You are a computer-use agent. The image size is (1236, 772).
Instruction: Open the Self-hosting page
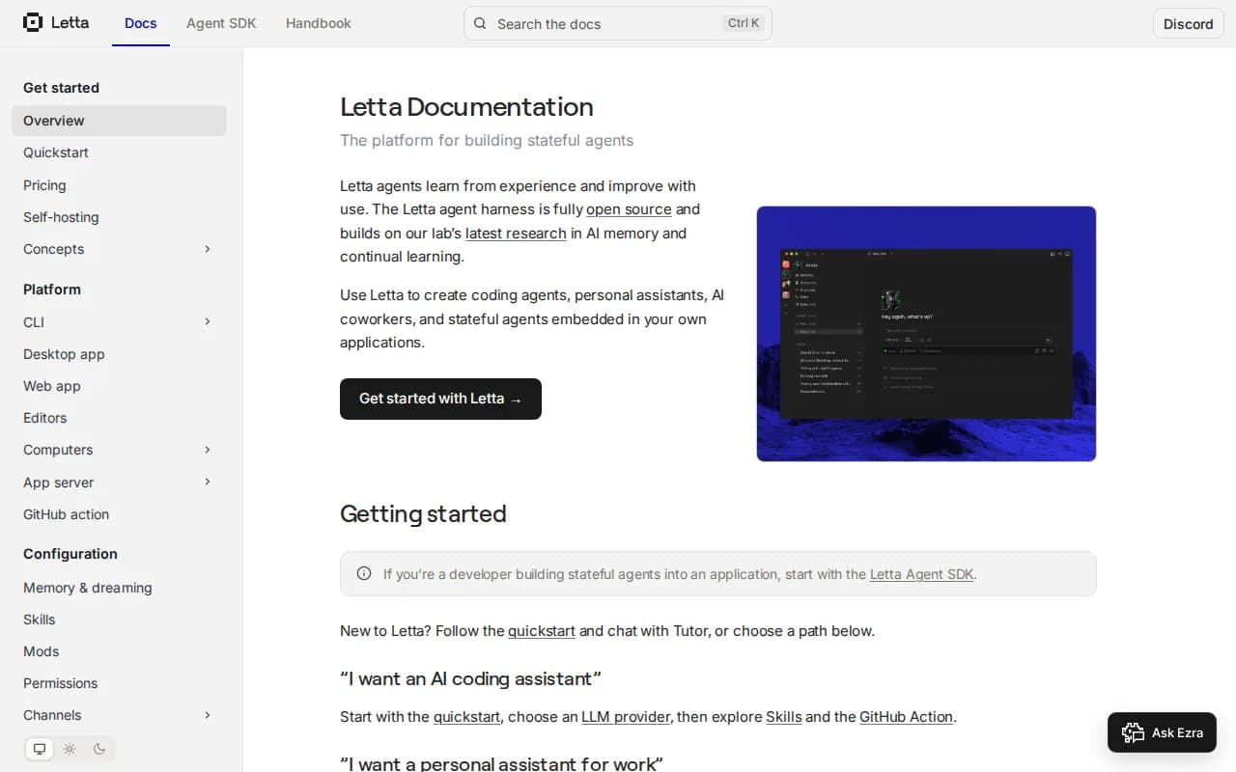point(119,217)
